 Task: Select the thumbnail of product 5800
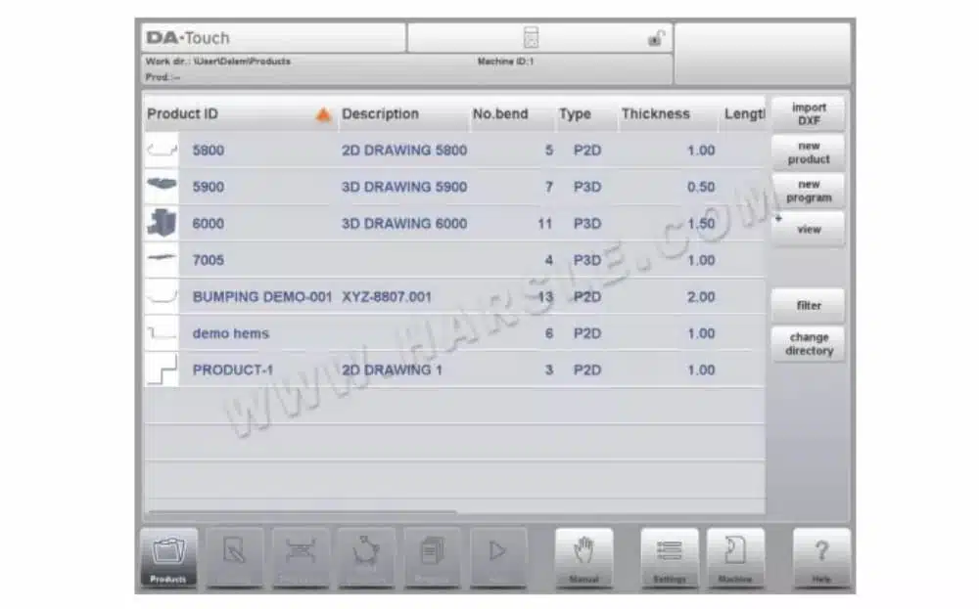(x=162, y=150)
